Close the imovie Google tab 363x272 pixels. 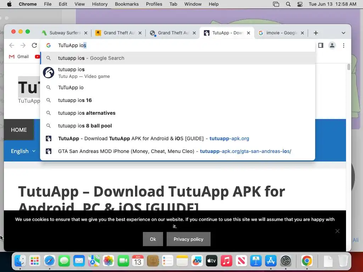302,33
